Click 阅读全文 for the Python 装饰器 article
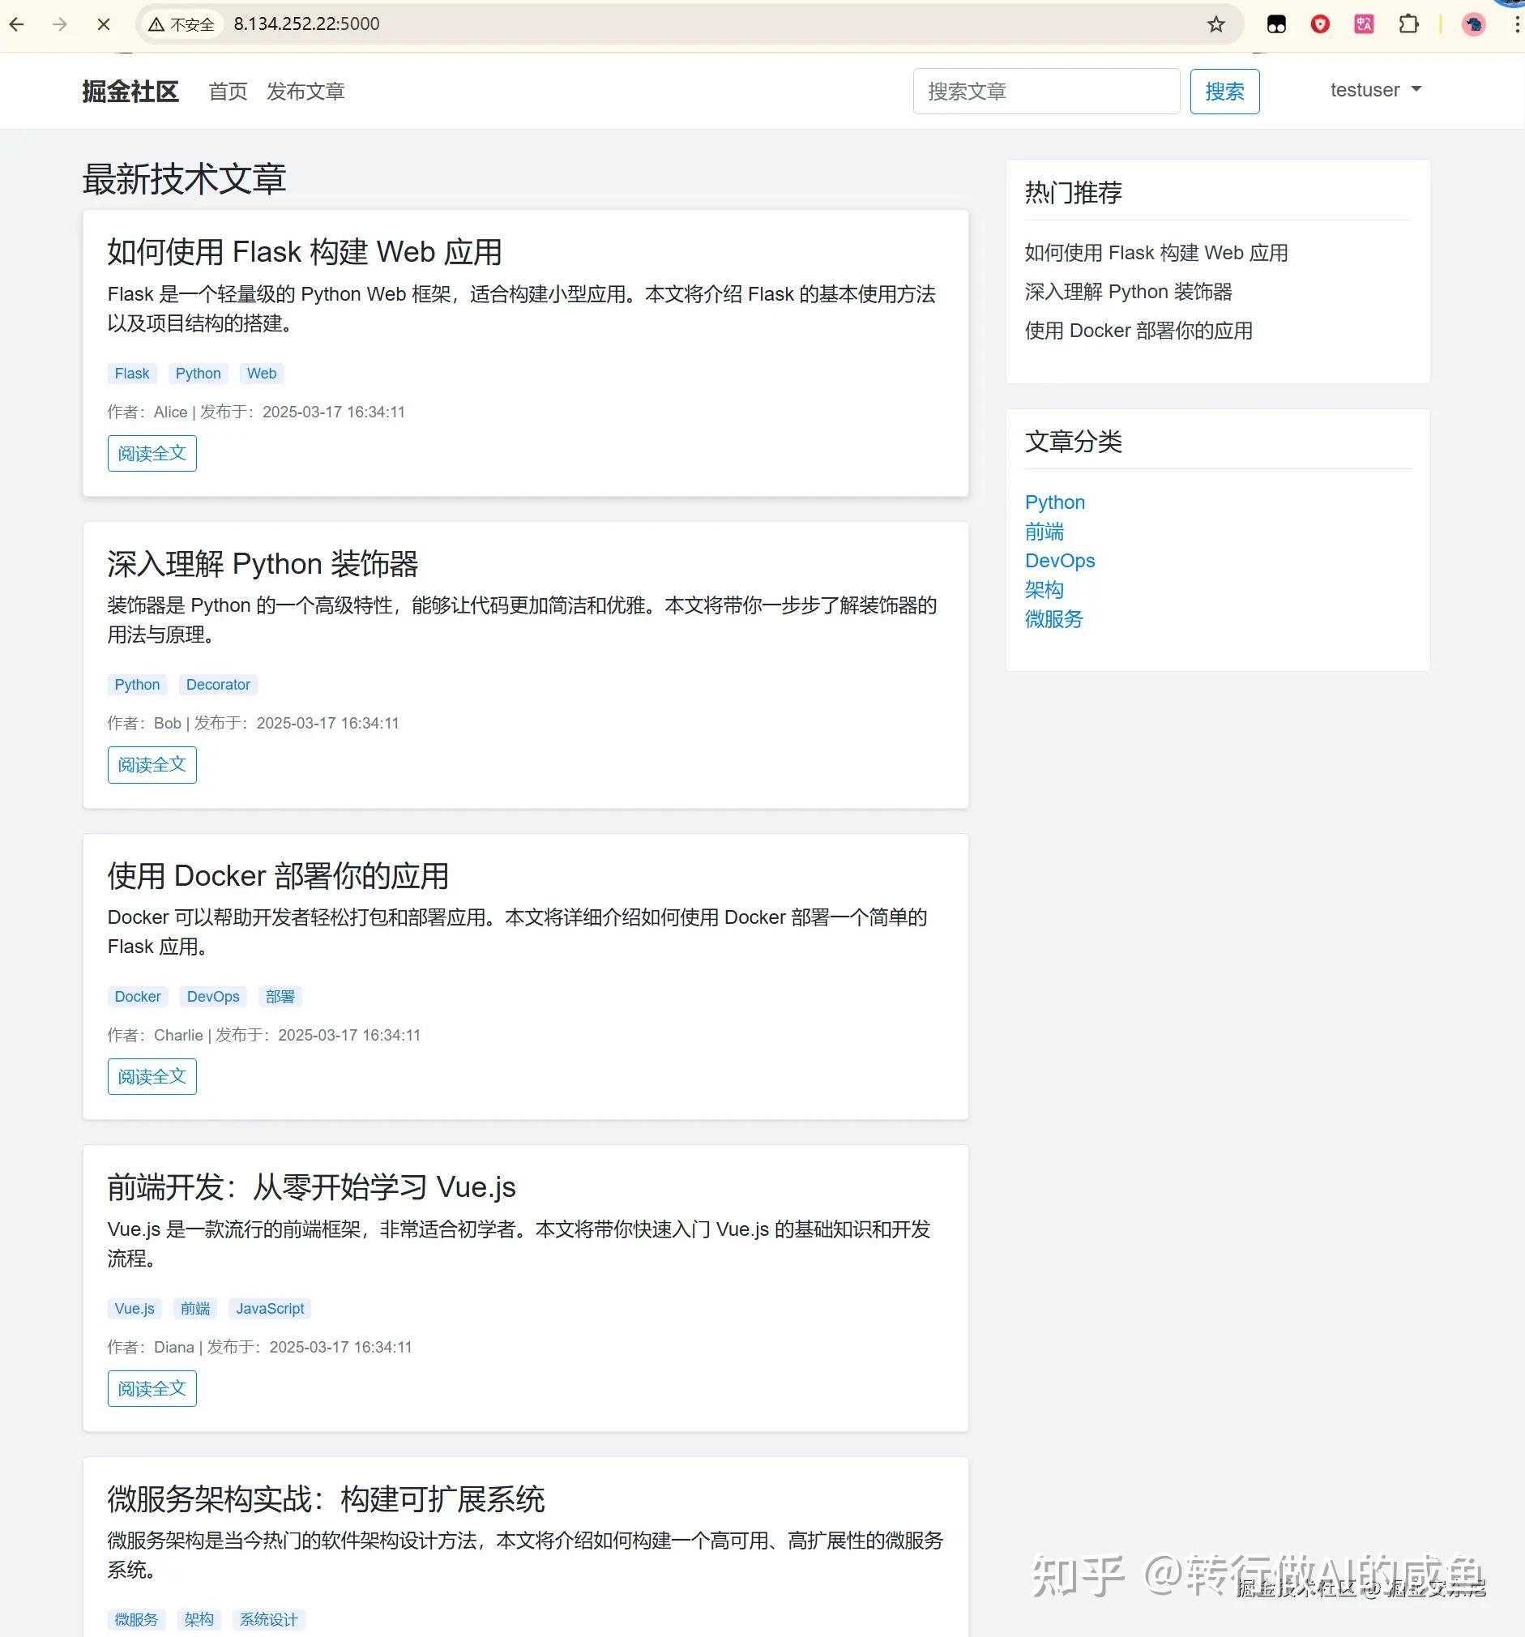 (152, 764)
